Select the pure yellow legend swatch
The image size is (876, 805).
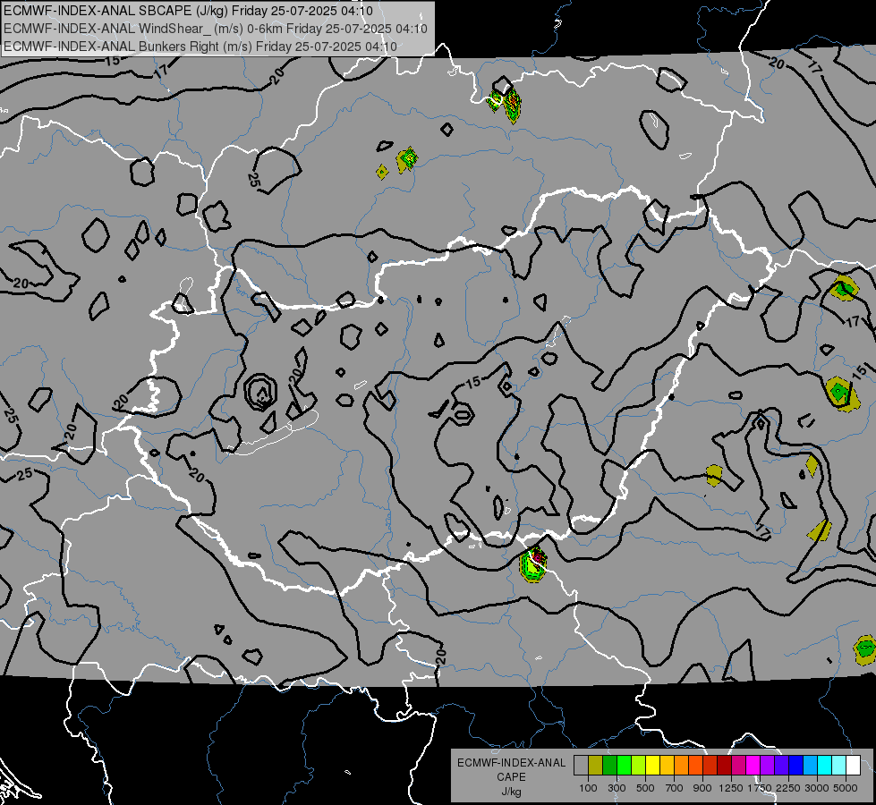click(652, 766)
